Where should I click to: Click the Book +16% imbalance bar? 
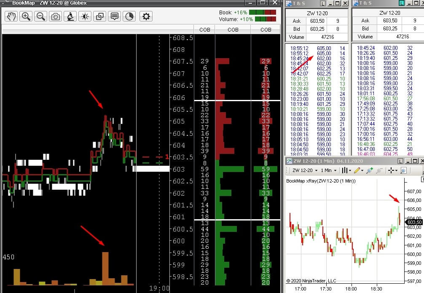(263, 13)
